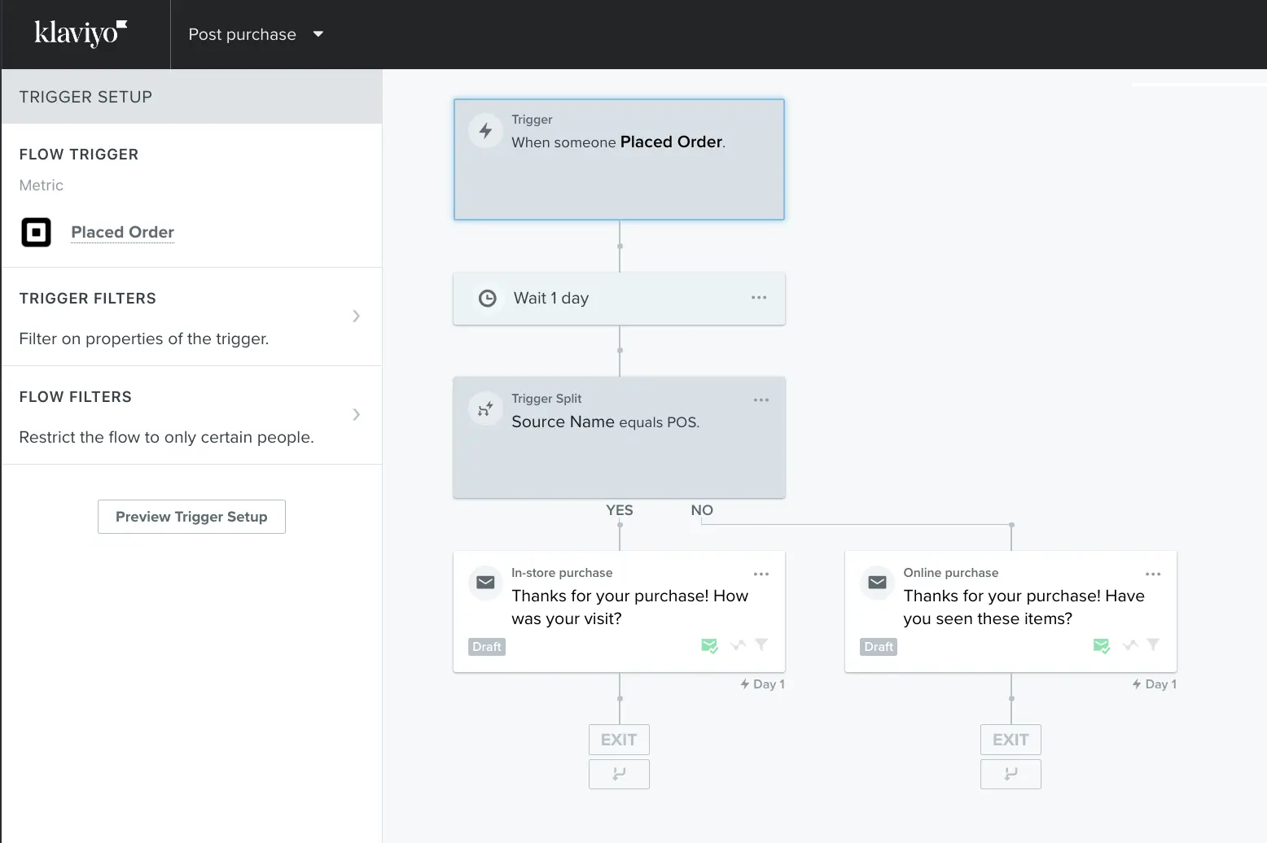Expand the Flow Filters section

pyautogui.click(x=356, y=415)
